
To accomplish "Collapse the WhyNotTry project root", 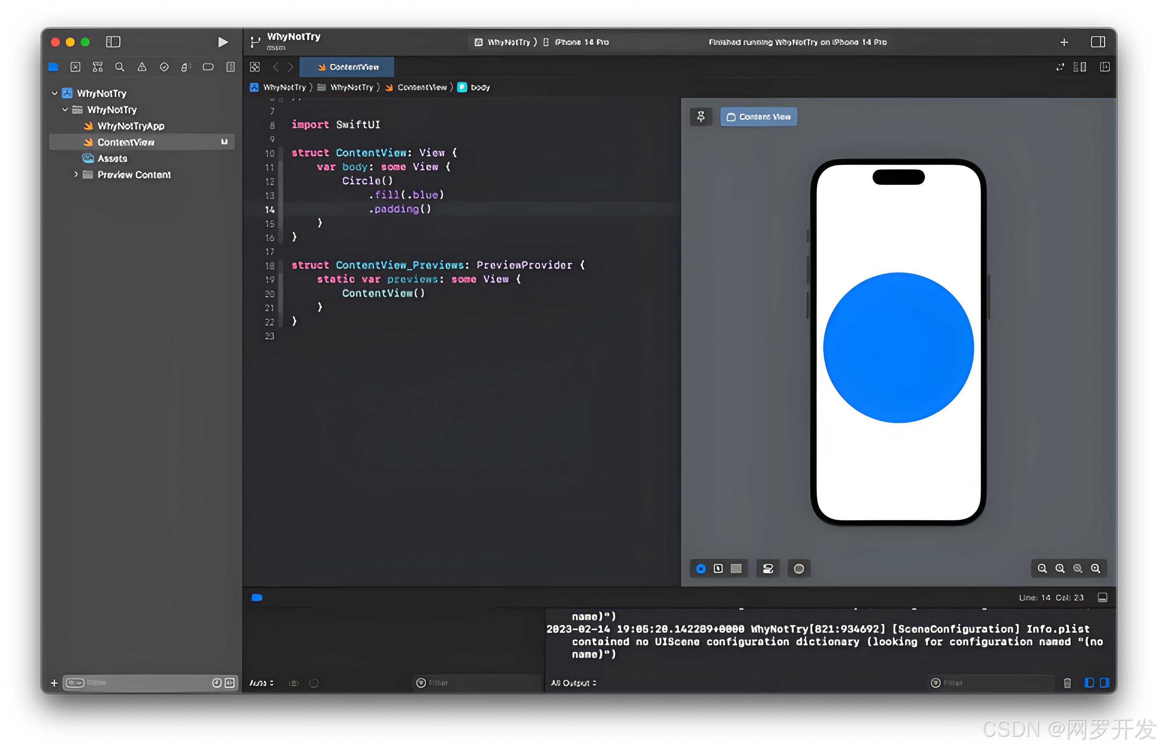I will tap(55, 93).
